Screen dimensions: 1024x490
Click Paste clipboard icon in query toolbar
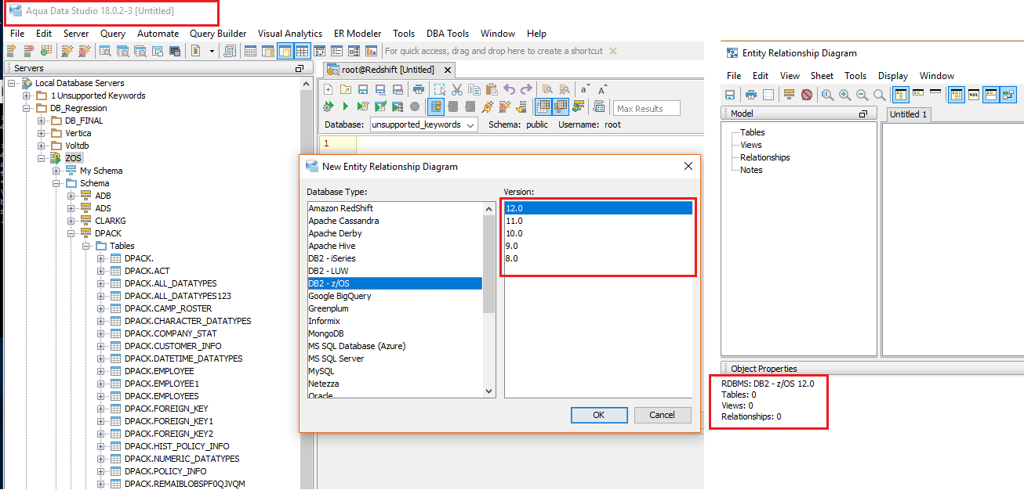click(x=492, y=89)
